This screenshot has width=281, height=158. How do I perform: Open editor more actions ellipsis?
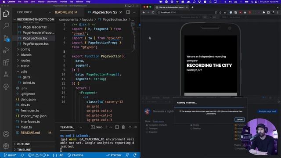point(135,12)
